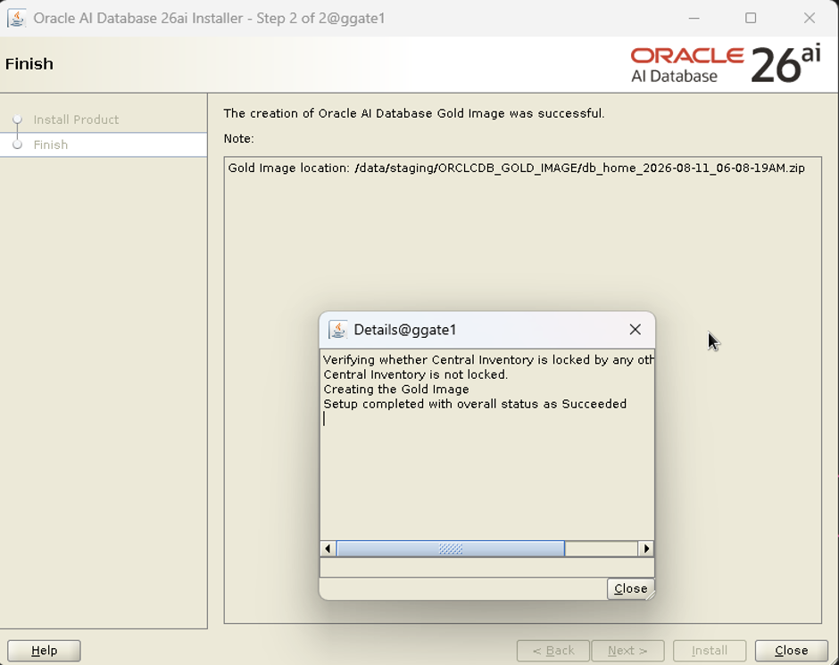Click the Oracle 26ai logo

click(x=726, y=65)
